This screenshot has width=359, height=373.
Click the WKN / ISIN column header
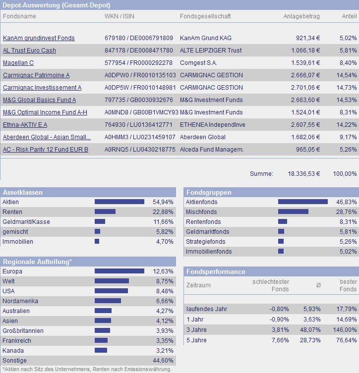coord(121,16)
